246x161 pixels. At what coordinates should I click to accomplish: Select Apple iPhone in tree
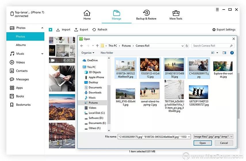[x=94, y=77]
